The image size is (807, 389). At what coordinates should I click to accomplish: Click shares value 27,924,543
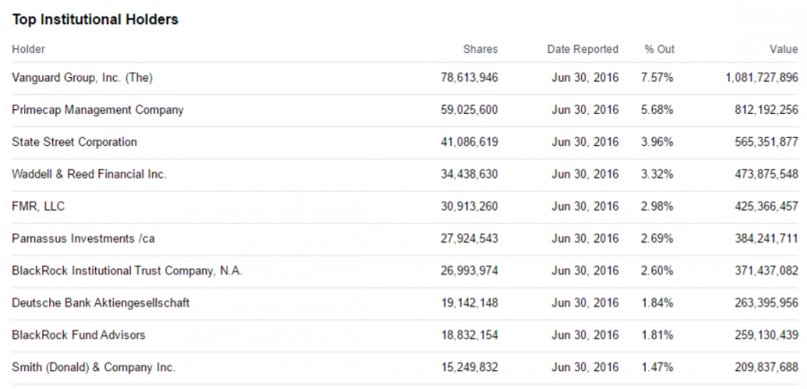[x=469, y=238]
